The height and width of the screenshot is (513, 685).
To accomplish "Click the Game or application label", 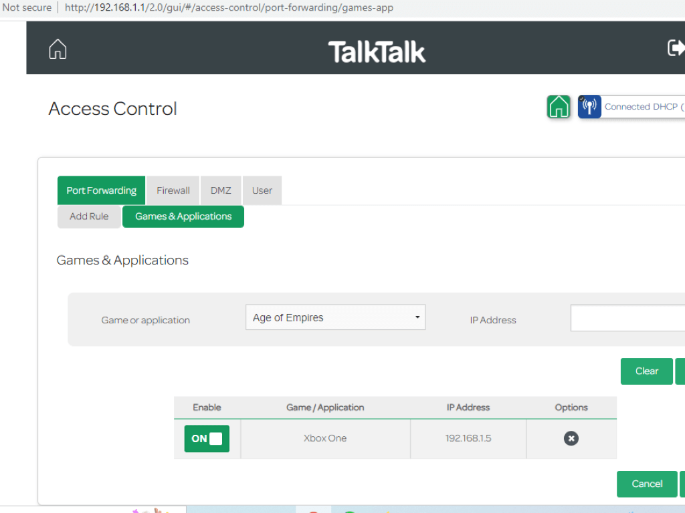I will (x=145, y=320).
